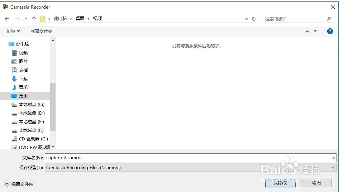Close the Camtasia Recorder dialog
Viewport: 339px width, 192px height.
click(x=333, y=7)
